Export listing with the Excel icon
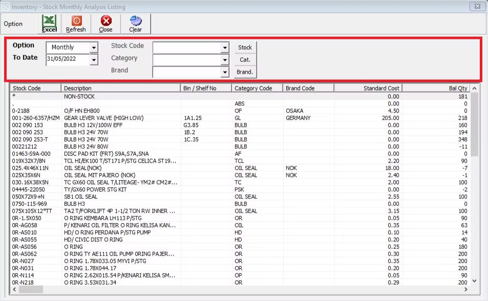488x301 pixels. click(x=50, y=24)
